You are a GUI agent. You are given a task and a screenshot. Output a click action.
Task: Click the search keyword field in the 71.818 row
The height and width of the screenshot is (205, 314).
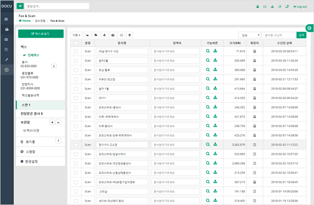(x=176, y=51)
